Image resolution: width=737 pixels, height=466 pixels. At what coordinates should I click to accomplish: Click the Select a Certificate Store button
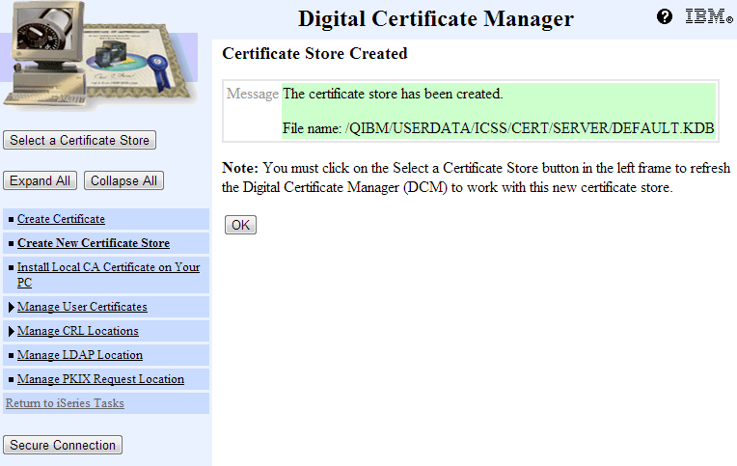[79, 140]
